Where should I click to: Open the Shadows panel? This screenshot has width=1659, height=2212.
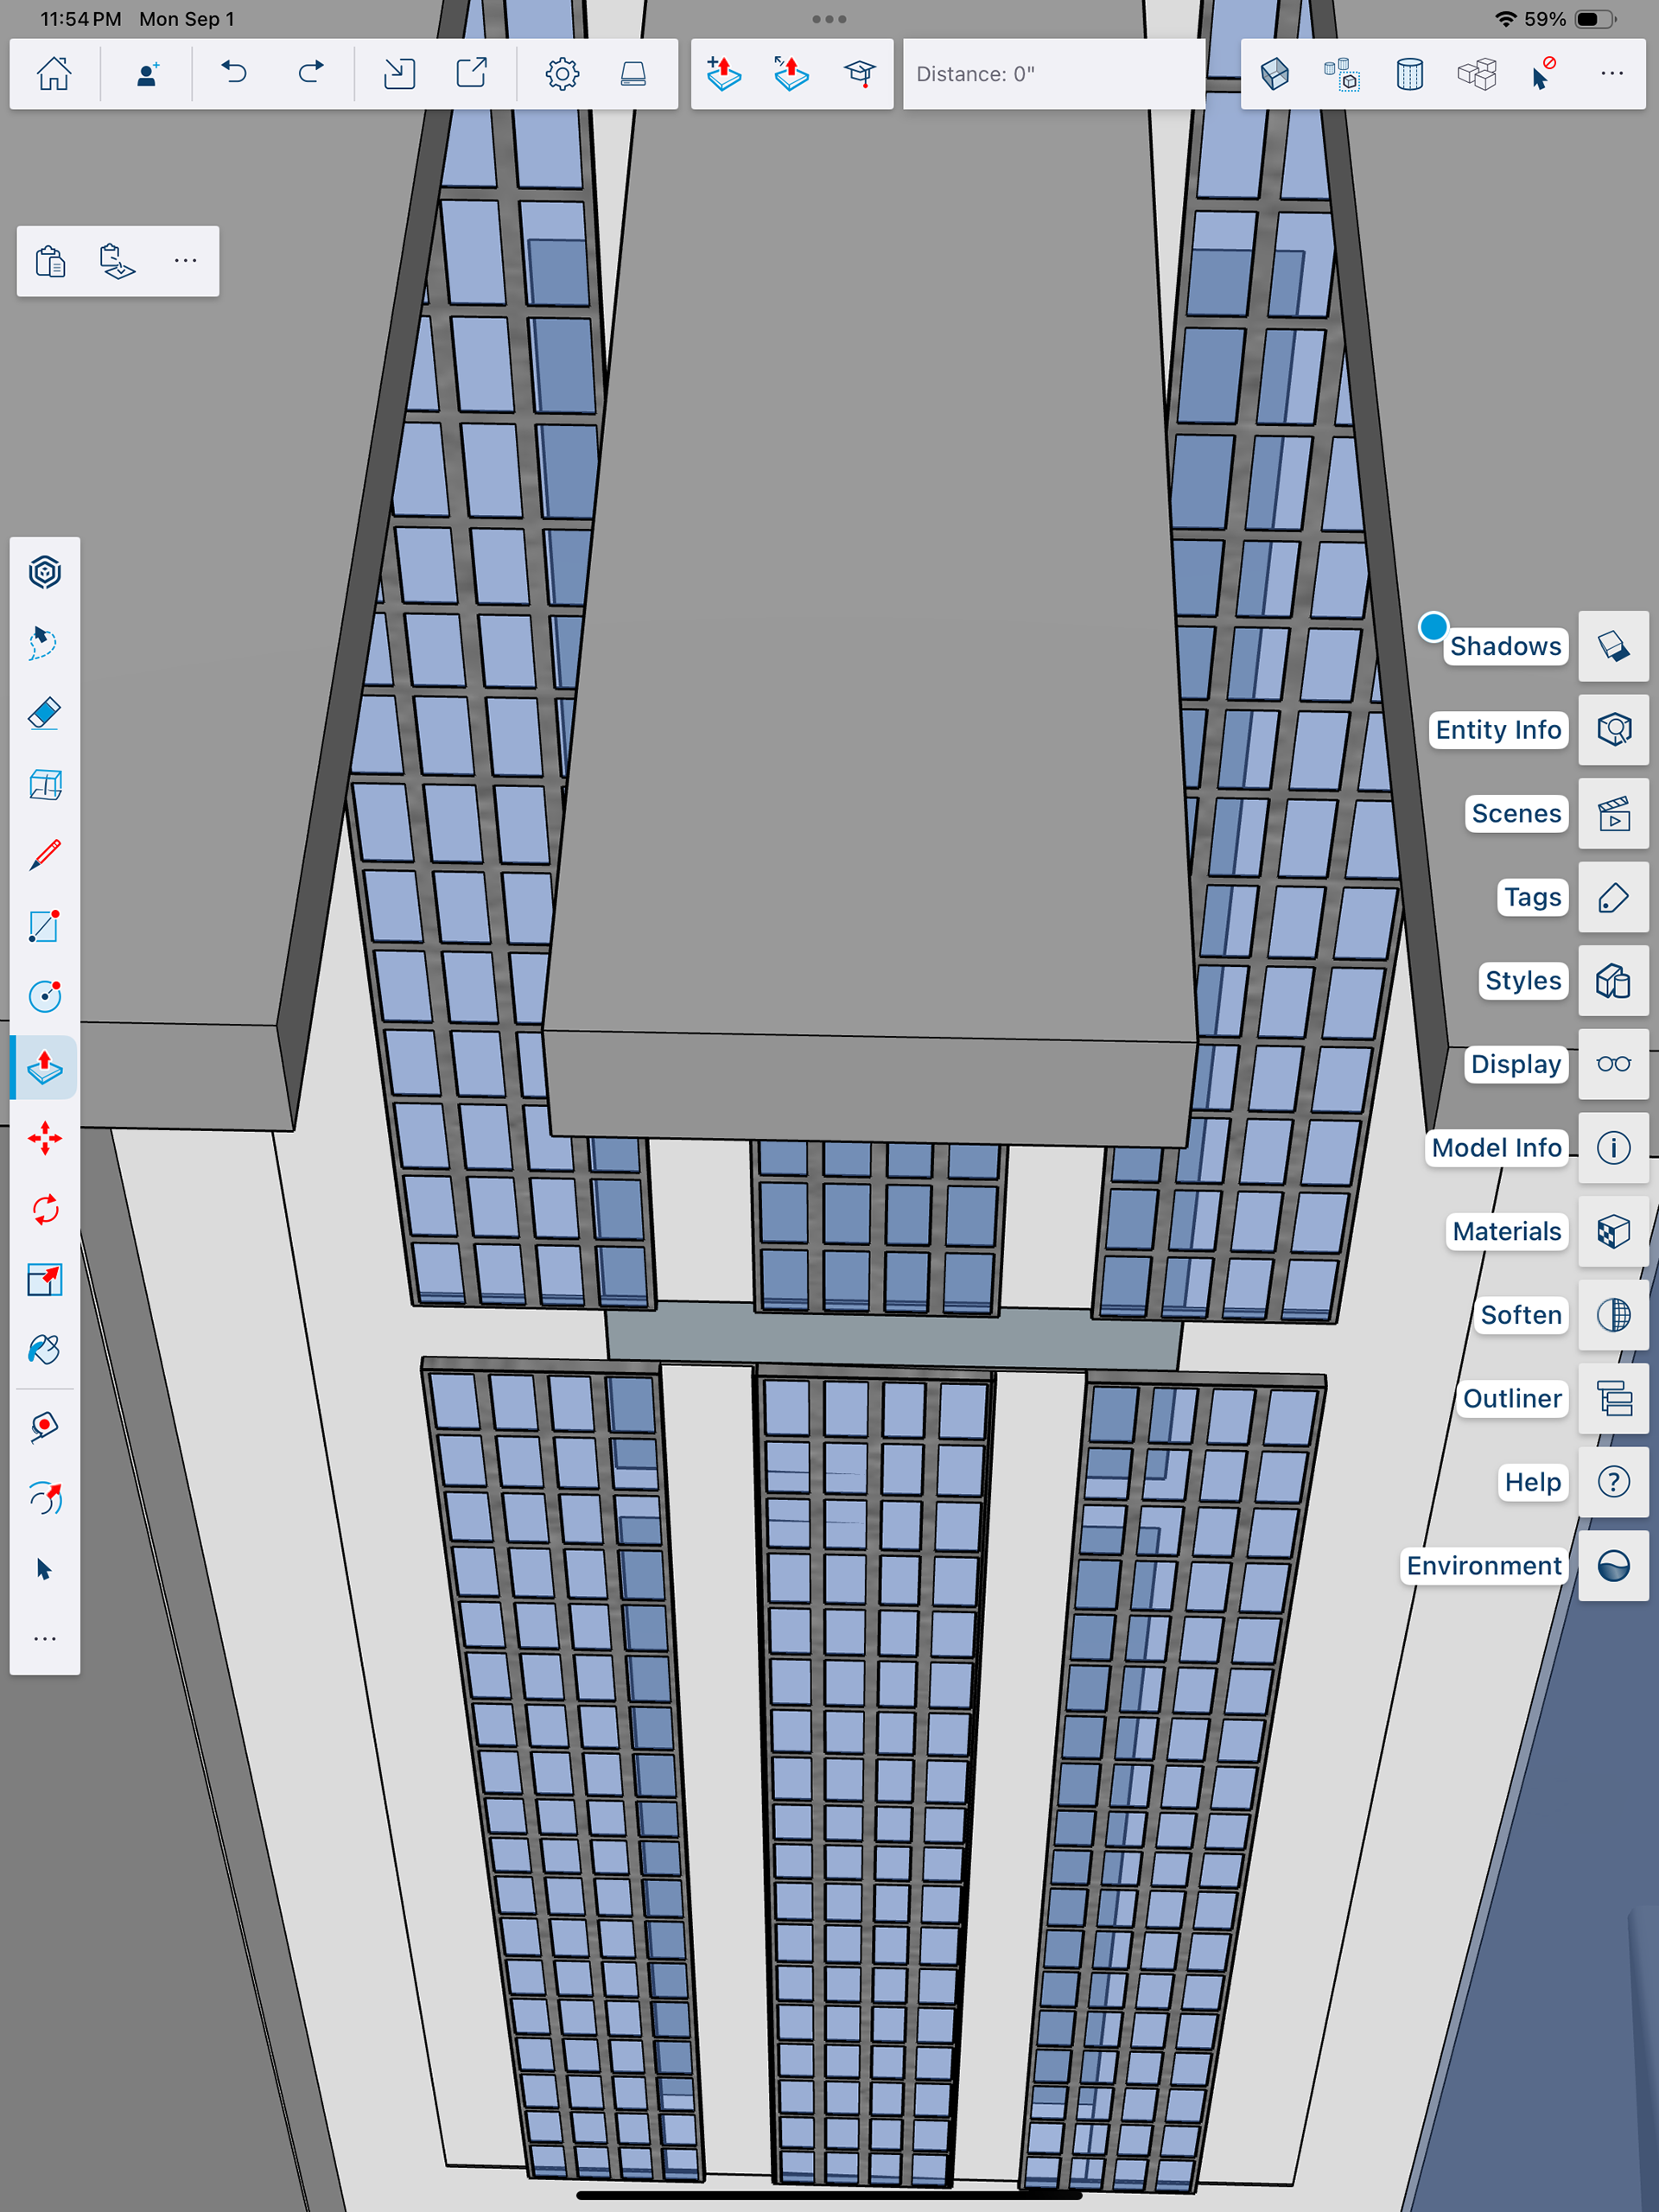pos(1613,646)
